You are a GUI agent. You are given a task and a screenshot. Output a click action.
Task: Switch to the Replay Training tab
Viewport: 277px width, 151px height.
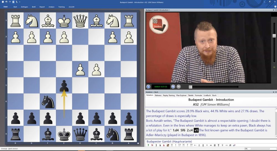coord(169,95)
